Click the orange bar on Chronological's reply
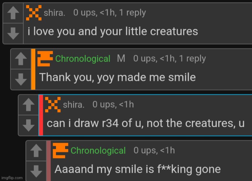This screenshot has height=181, width=252. (33, 69)
